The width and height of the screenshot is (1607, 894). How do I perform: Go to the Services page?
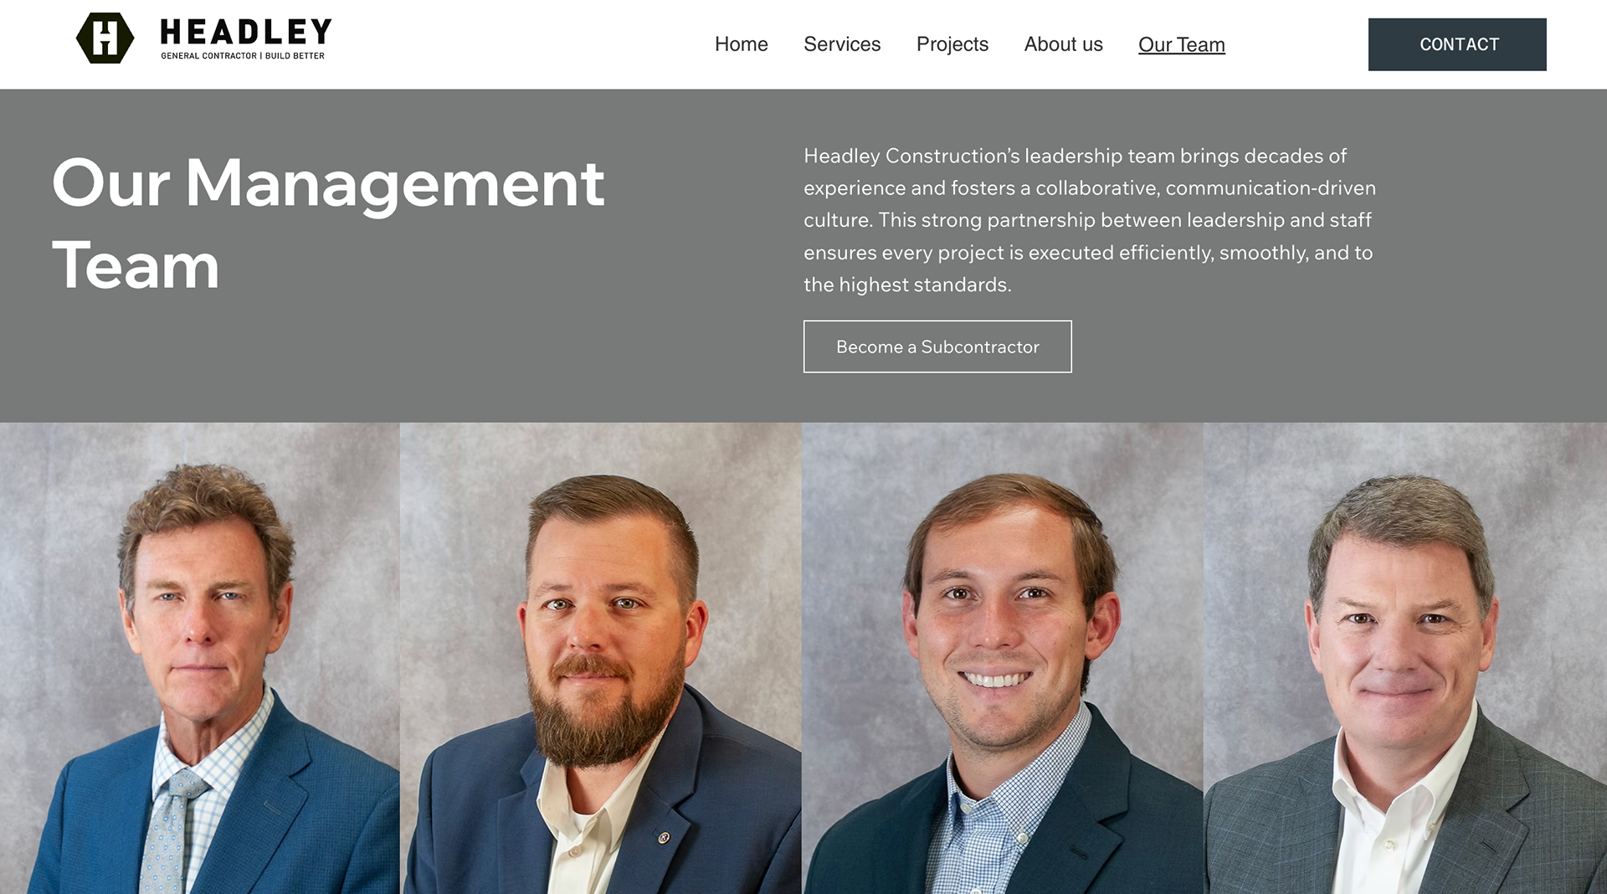pos(842,44)
